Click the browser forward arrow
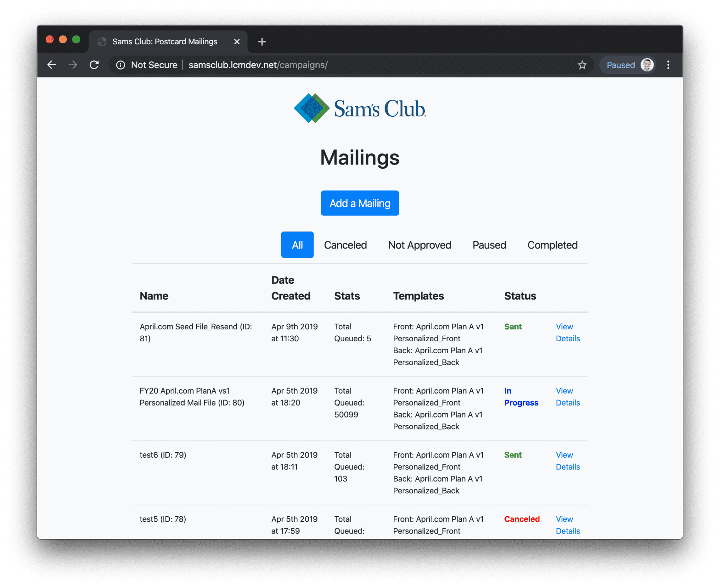The image size is (720, 588). 73,65
